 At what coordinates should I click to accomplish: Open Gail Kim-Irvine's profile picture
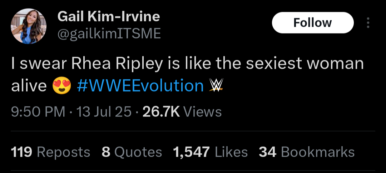coord(29,26)
